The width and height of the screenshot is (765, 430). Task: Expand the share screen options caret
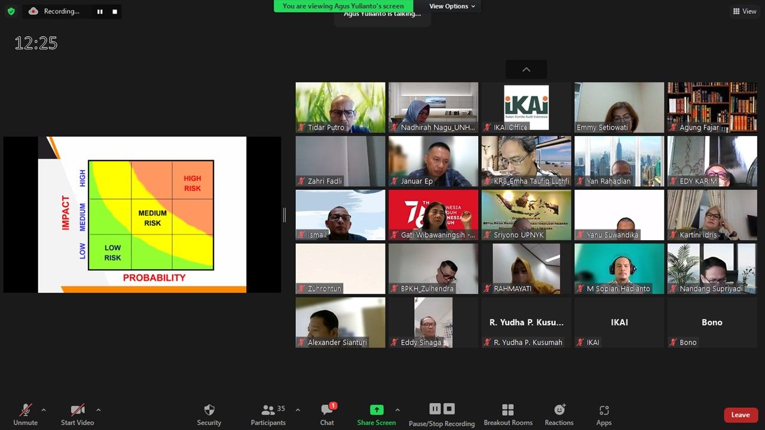(397, 410)
